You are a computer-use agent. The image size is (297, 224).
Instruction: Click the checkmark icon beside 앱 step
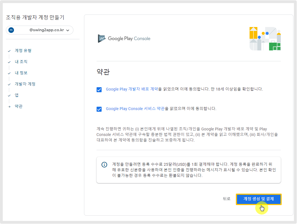click(9, 96)
